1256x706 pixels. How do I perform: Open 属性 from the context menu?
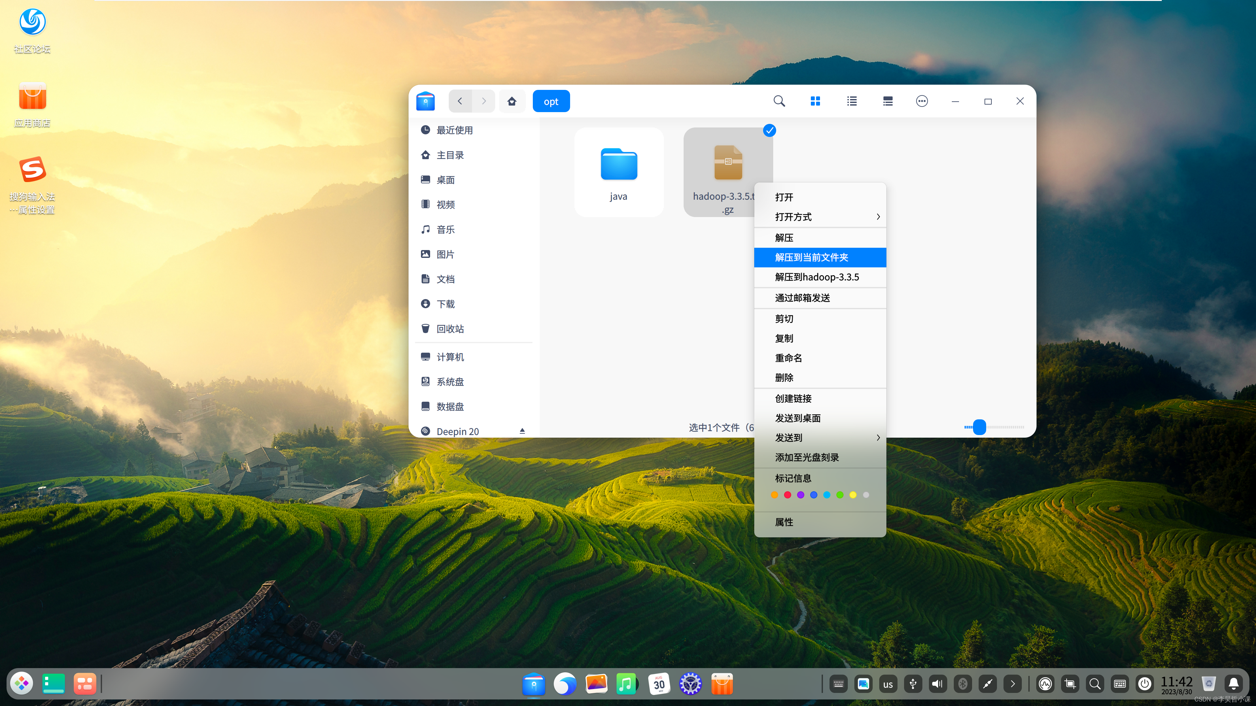(820, 522)
